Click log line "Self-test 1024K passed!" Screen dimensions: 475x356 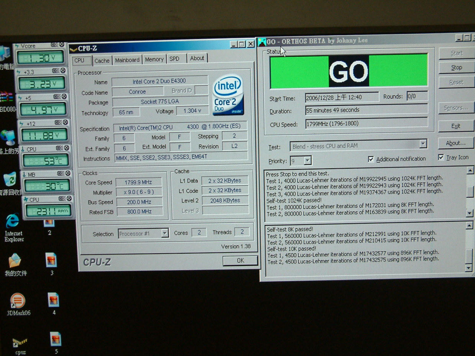click(294, 200)
